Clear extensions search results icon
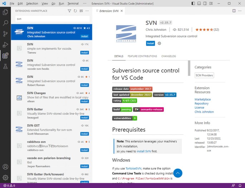 click(x=81, y=11)
